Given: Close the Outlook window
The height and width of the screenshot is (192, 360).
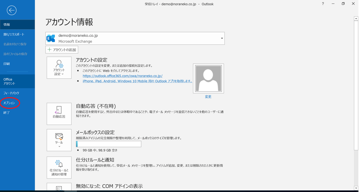Looking at the screenshot, I should click(x=353, y=4).
